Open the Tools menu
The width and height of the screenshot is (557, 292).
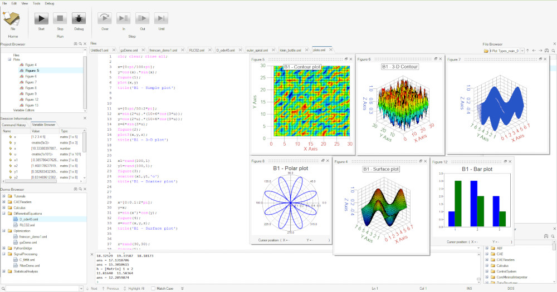35,3
